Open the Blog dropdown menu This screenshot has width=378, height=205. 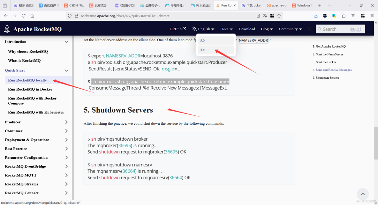[x=267, y=29]
